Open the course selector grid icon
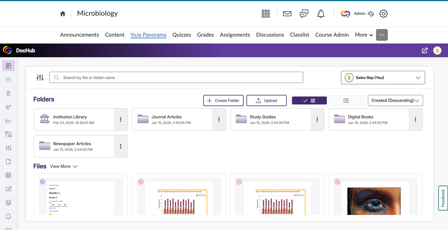Screen dimensions: 448x230 [x=266, y=14]
